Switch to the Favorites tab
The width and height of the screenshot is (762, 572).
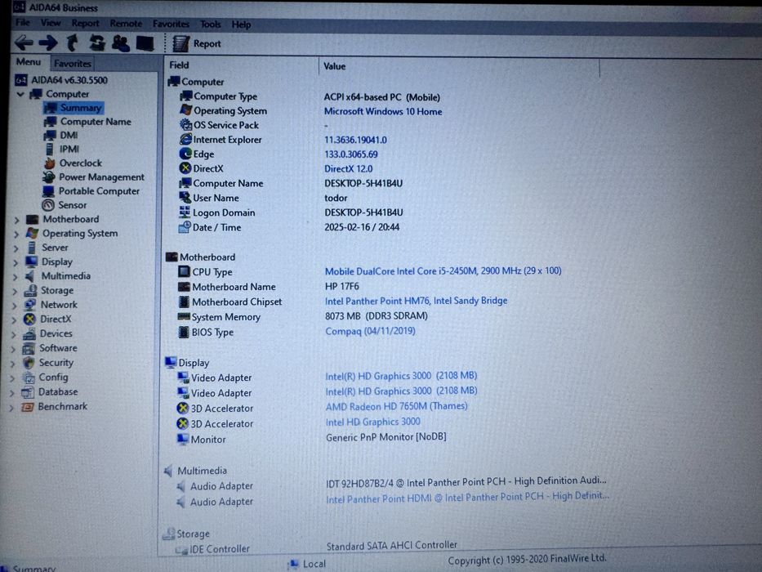point(73,63)
